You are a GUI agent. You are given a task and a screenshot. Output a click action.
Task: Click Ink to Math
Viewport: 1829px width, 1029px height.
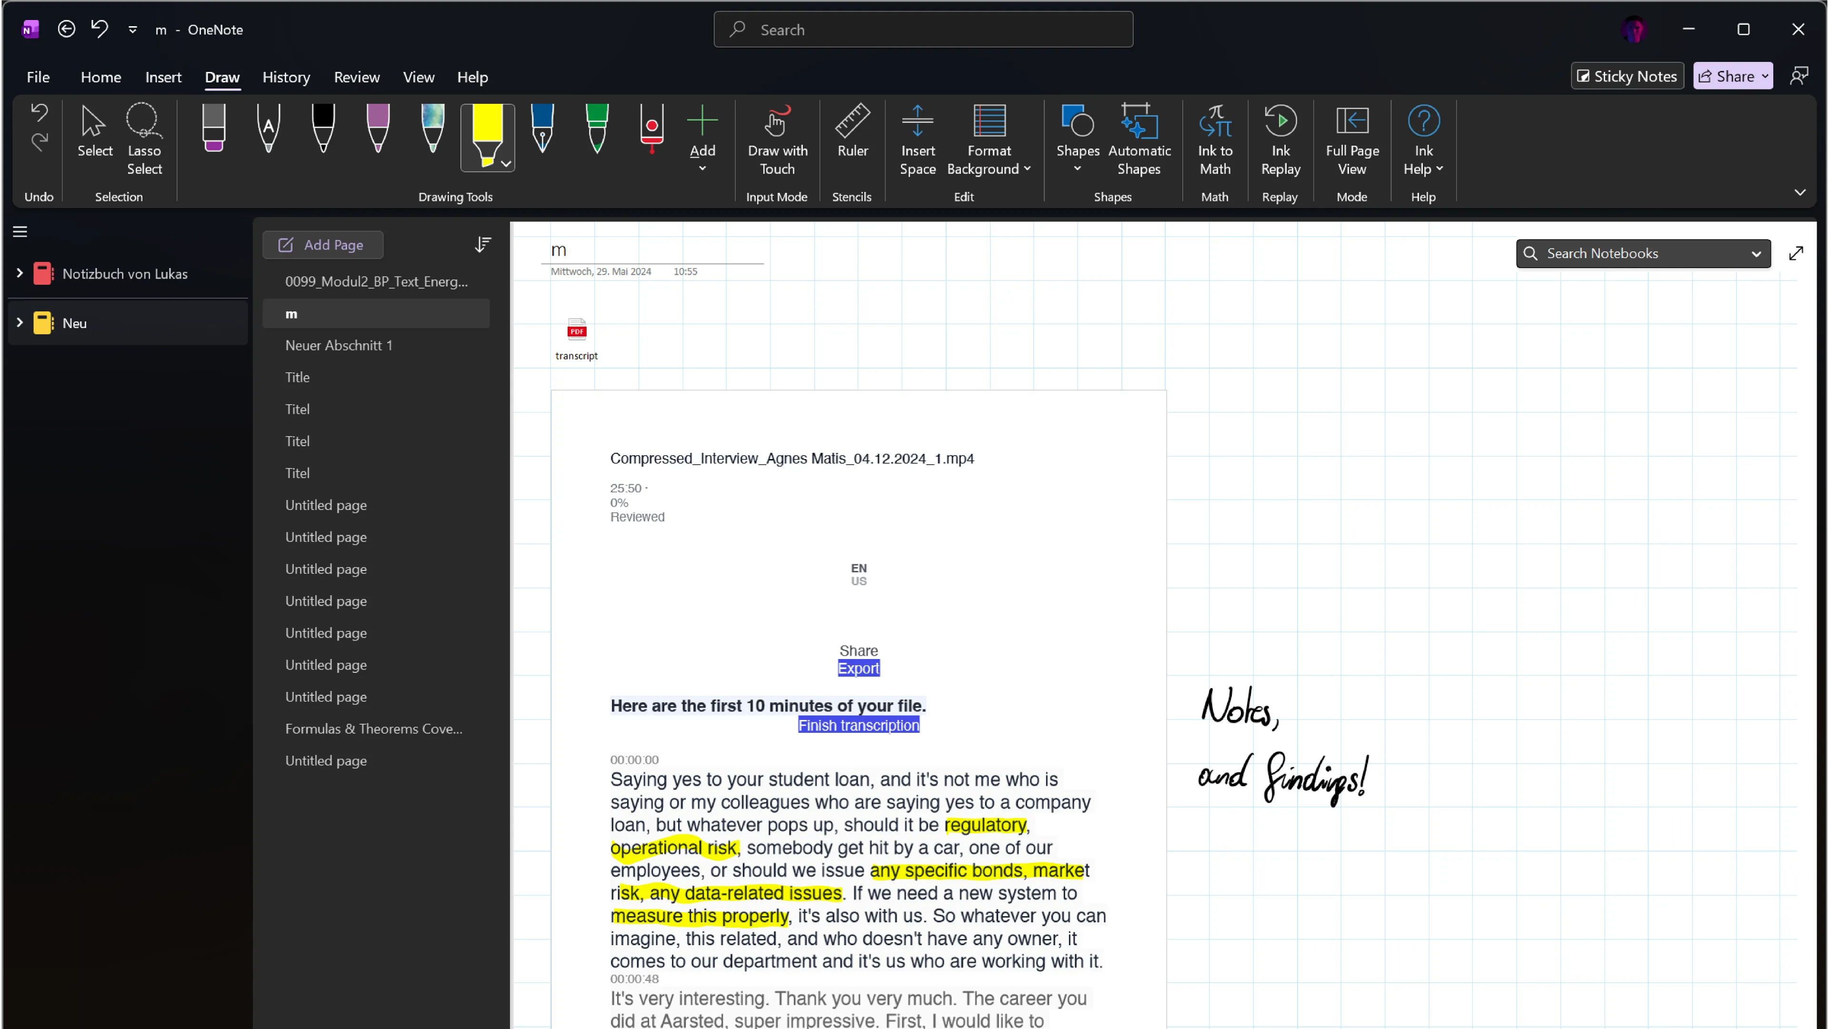(1215, 139)
